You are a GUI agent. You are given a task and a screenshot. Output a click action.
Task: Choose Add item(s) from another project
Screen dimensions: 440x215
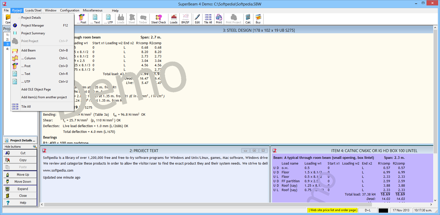42,97
